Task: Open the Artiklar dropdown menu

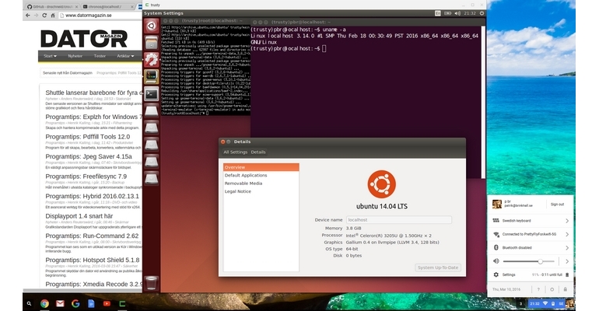Action: [x=125, y=56]
